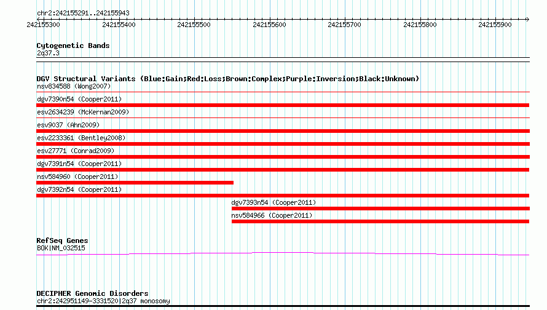Click ruler position 242155800
This screenshot has width=547, height=310.
point(420,25)
